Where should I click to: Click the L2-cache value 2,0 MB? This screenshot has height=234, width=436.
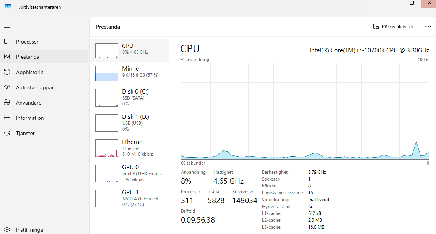(315, 220)
